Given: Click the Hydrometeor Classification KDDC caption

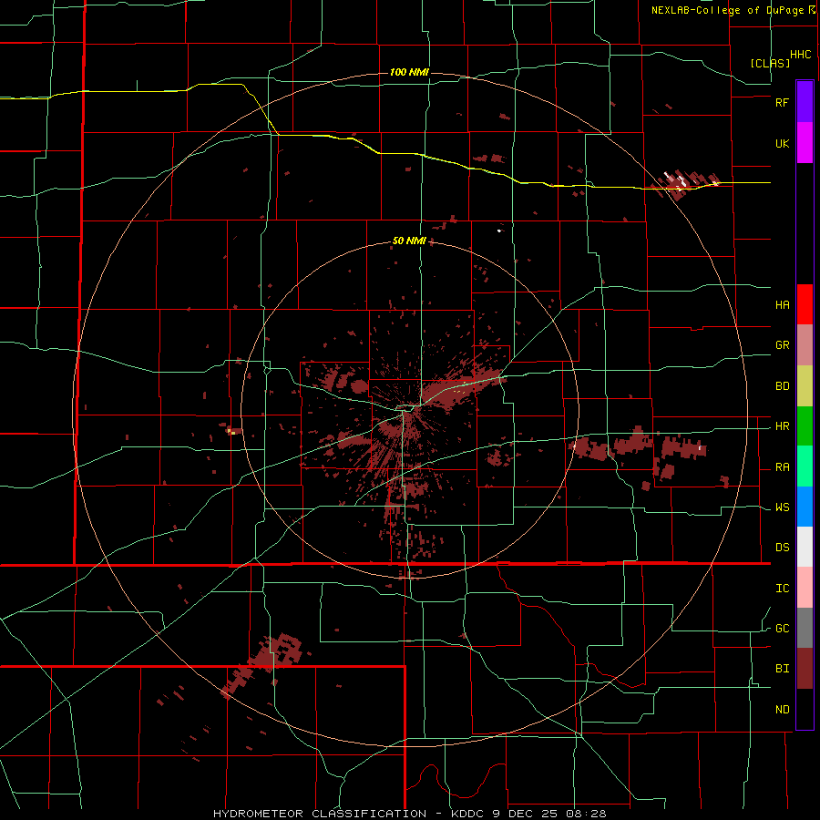Looking at the screenshot, I should pos(409,814).
